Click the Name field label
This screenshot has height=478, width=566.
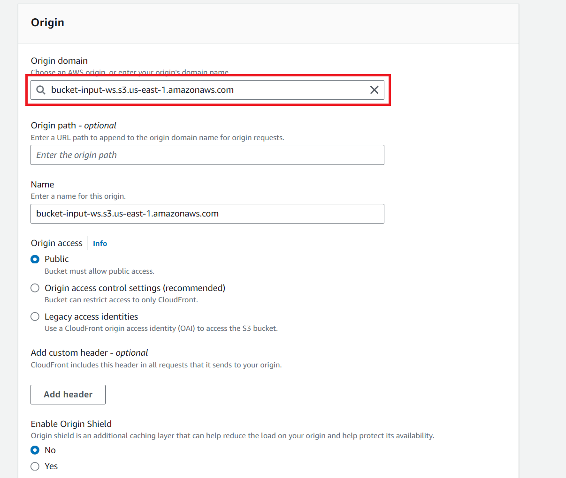pyautogui.click(x=43, y=185)
